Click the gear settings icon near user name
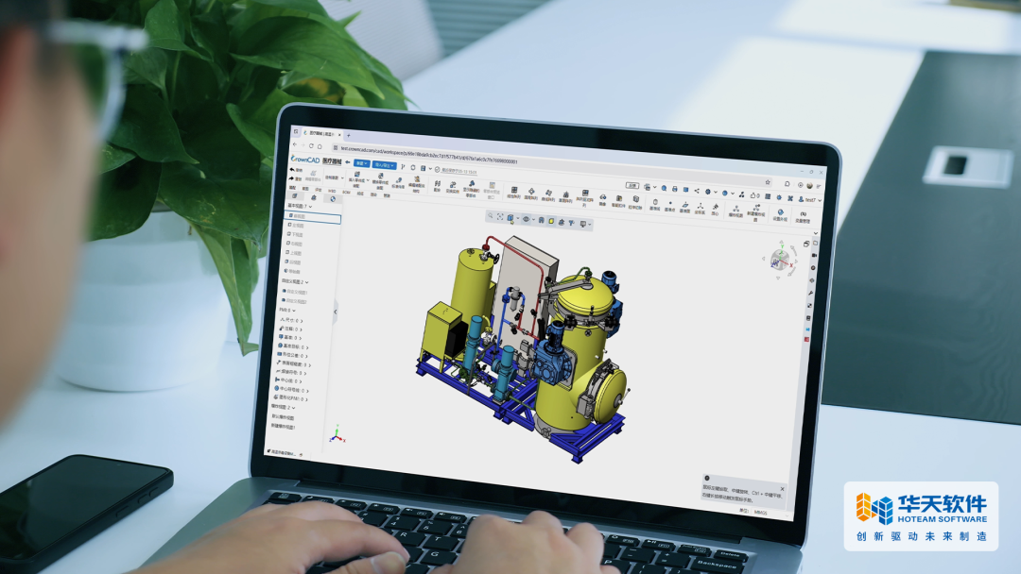Screen dimensions: 1021x574 point(779,197)
